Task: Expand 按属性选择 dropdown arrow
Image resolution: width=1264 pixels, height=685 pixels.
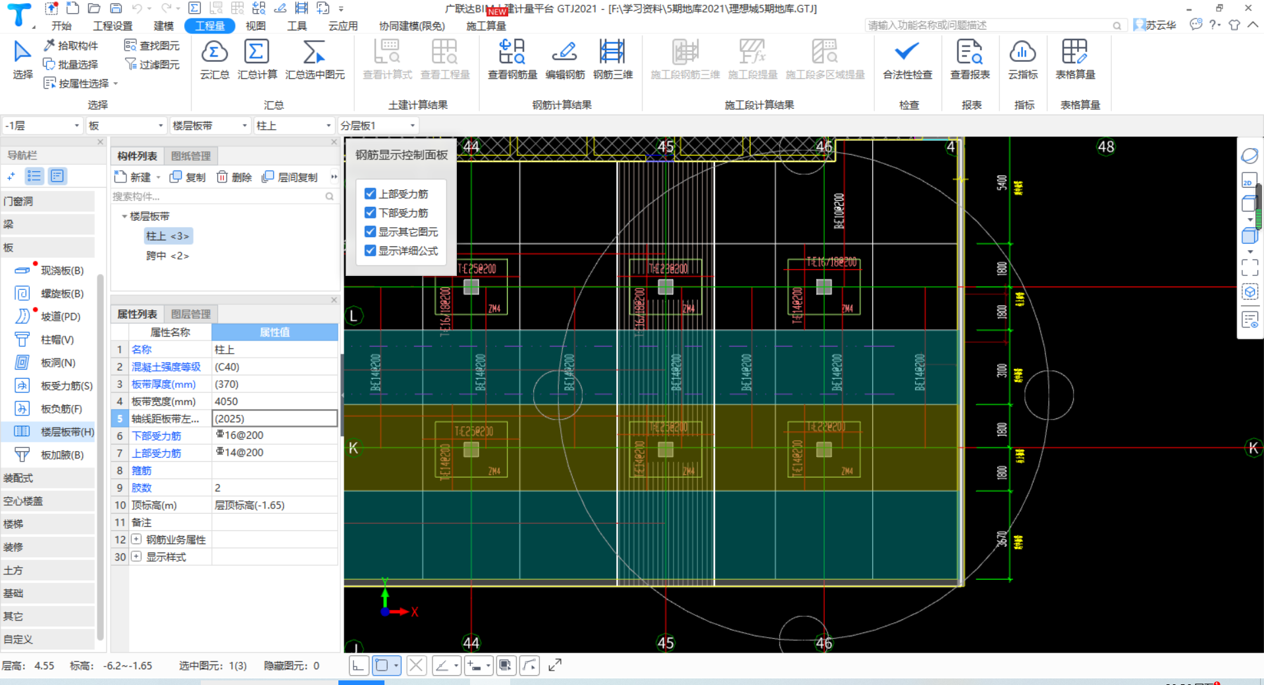Action: coord(116,84)
